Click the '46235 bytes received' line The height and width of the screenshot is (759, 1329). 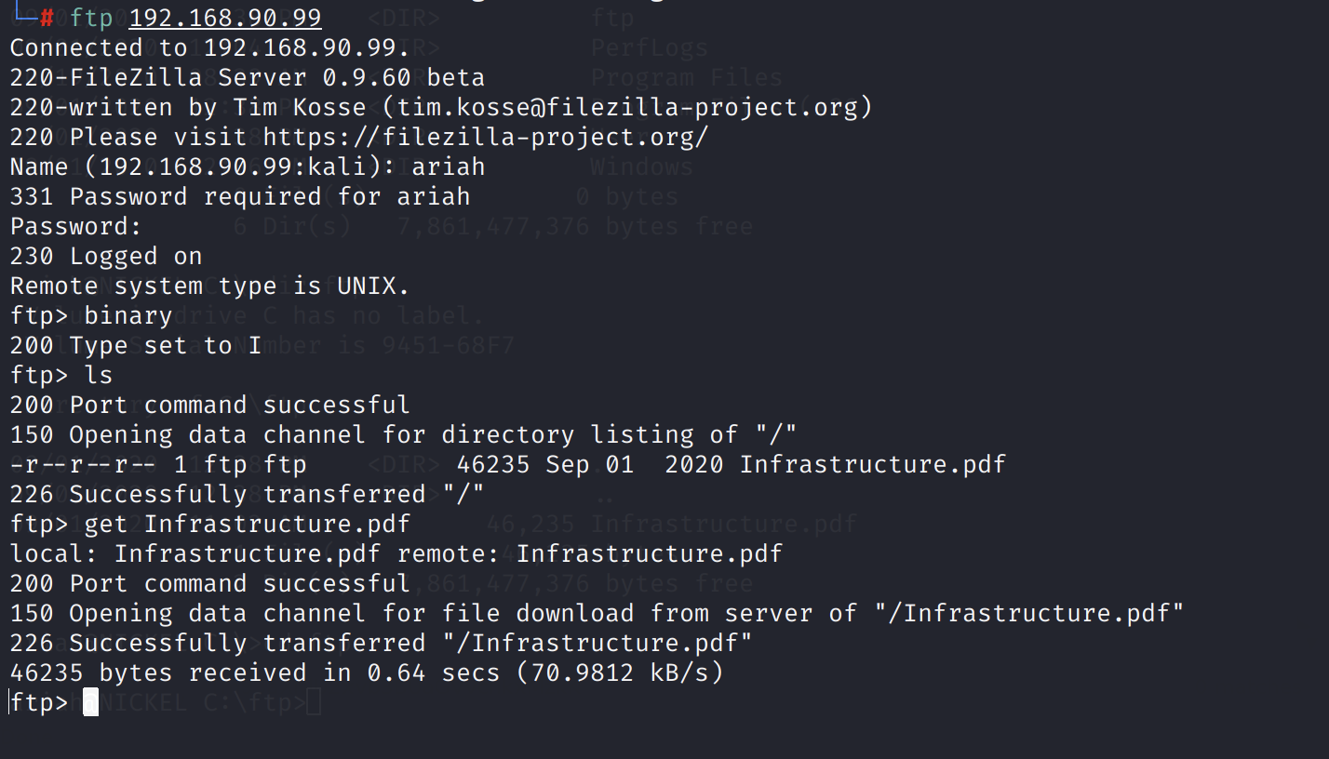(x=367, y=672)
